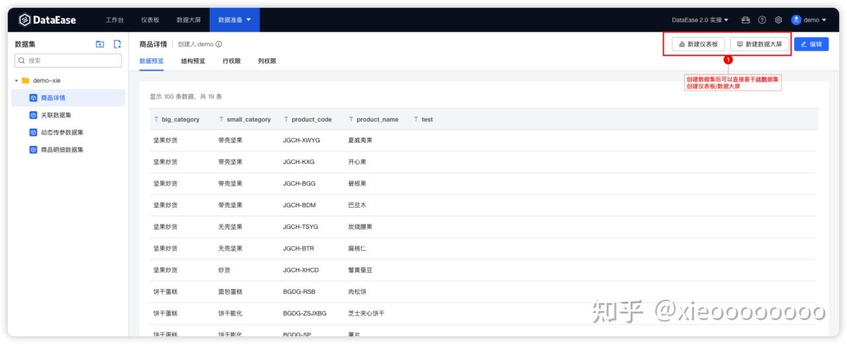Click the DataEase logo

click(47, 20)
